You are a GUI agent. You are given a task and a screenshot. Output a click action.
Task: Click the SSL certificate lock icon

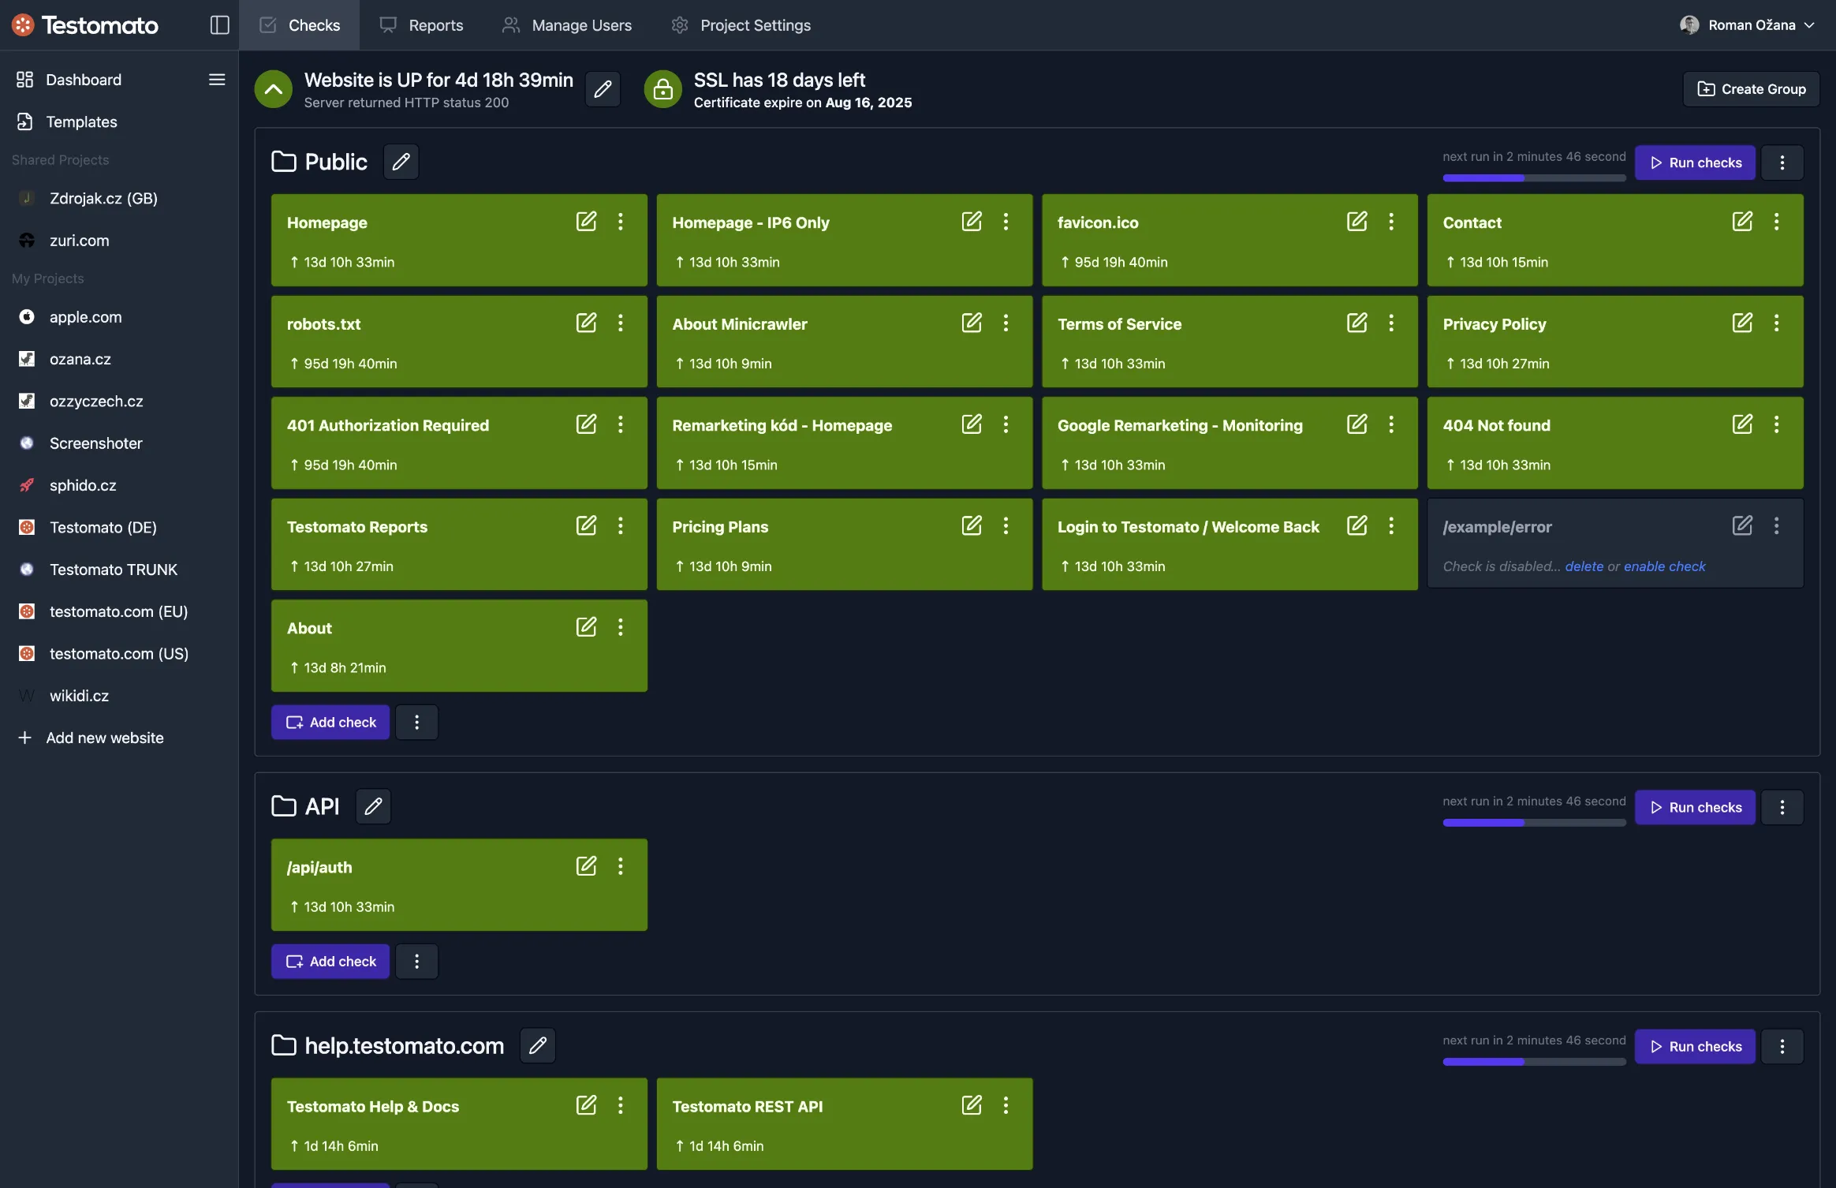pos(662,88)
